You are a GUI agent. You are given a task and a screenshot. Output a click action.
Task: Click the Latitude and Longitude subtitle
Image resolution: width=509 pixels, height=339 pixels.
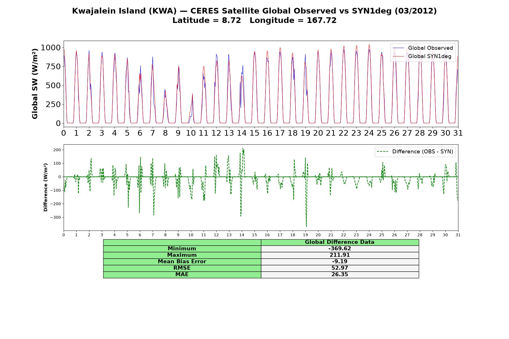[255, 20]
